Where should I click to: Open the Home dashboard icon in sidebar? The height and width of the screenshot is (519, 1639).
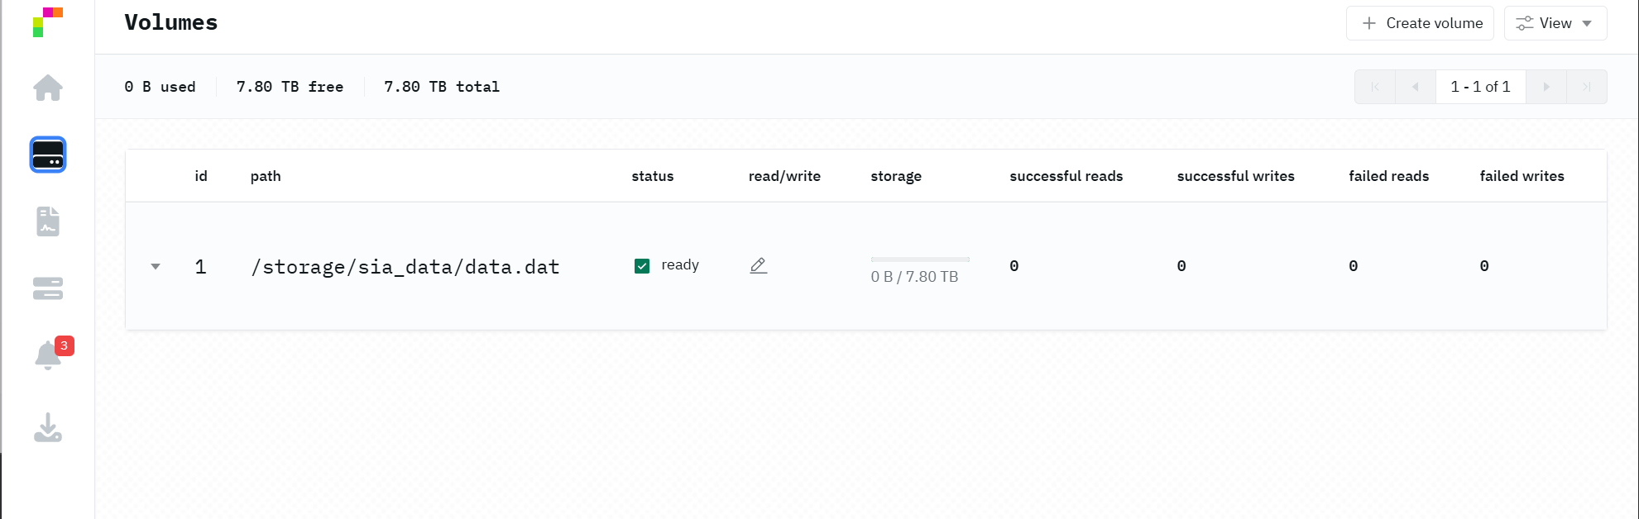click(48, 88)
